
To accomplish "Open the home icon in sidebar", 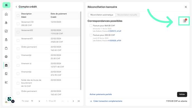I will coord(6,14).
